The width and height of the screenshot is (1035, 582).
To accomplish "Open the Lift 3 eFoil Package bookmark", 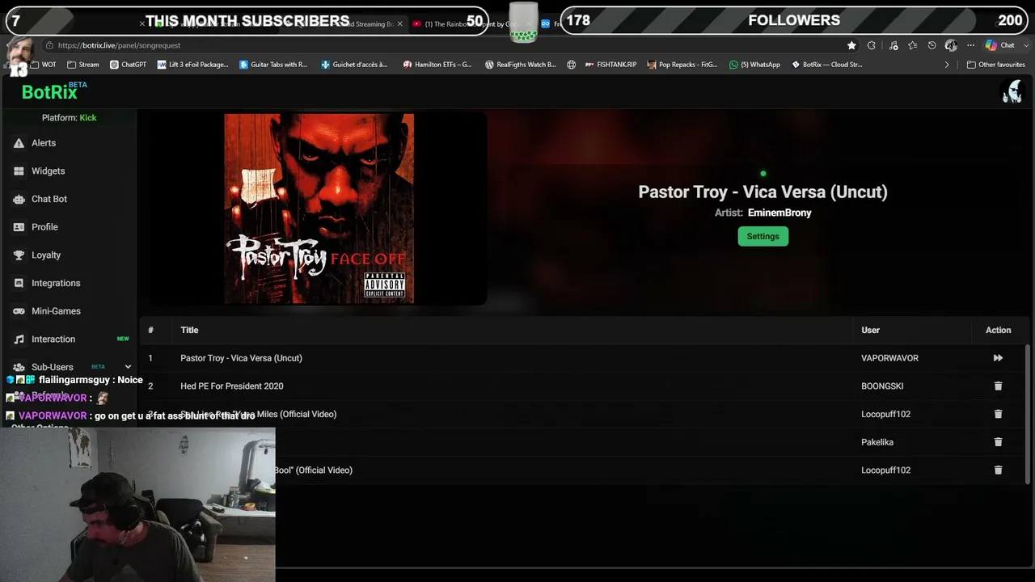I will (193, 65).
